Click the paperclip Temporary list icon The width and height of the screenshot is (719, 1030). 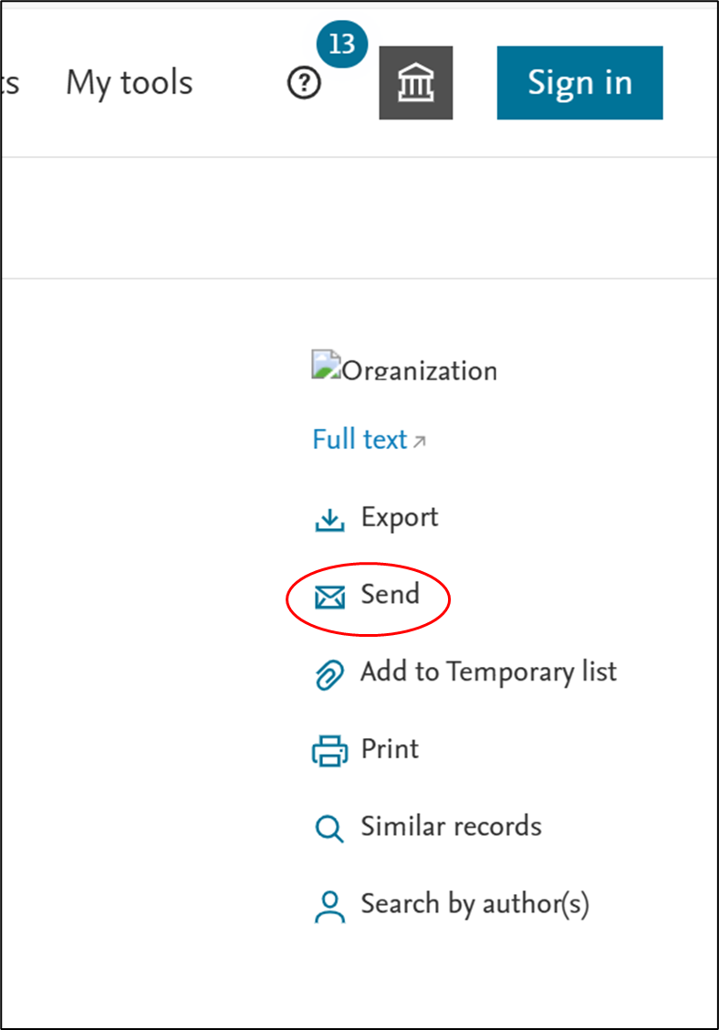pos(329,674)
